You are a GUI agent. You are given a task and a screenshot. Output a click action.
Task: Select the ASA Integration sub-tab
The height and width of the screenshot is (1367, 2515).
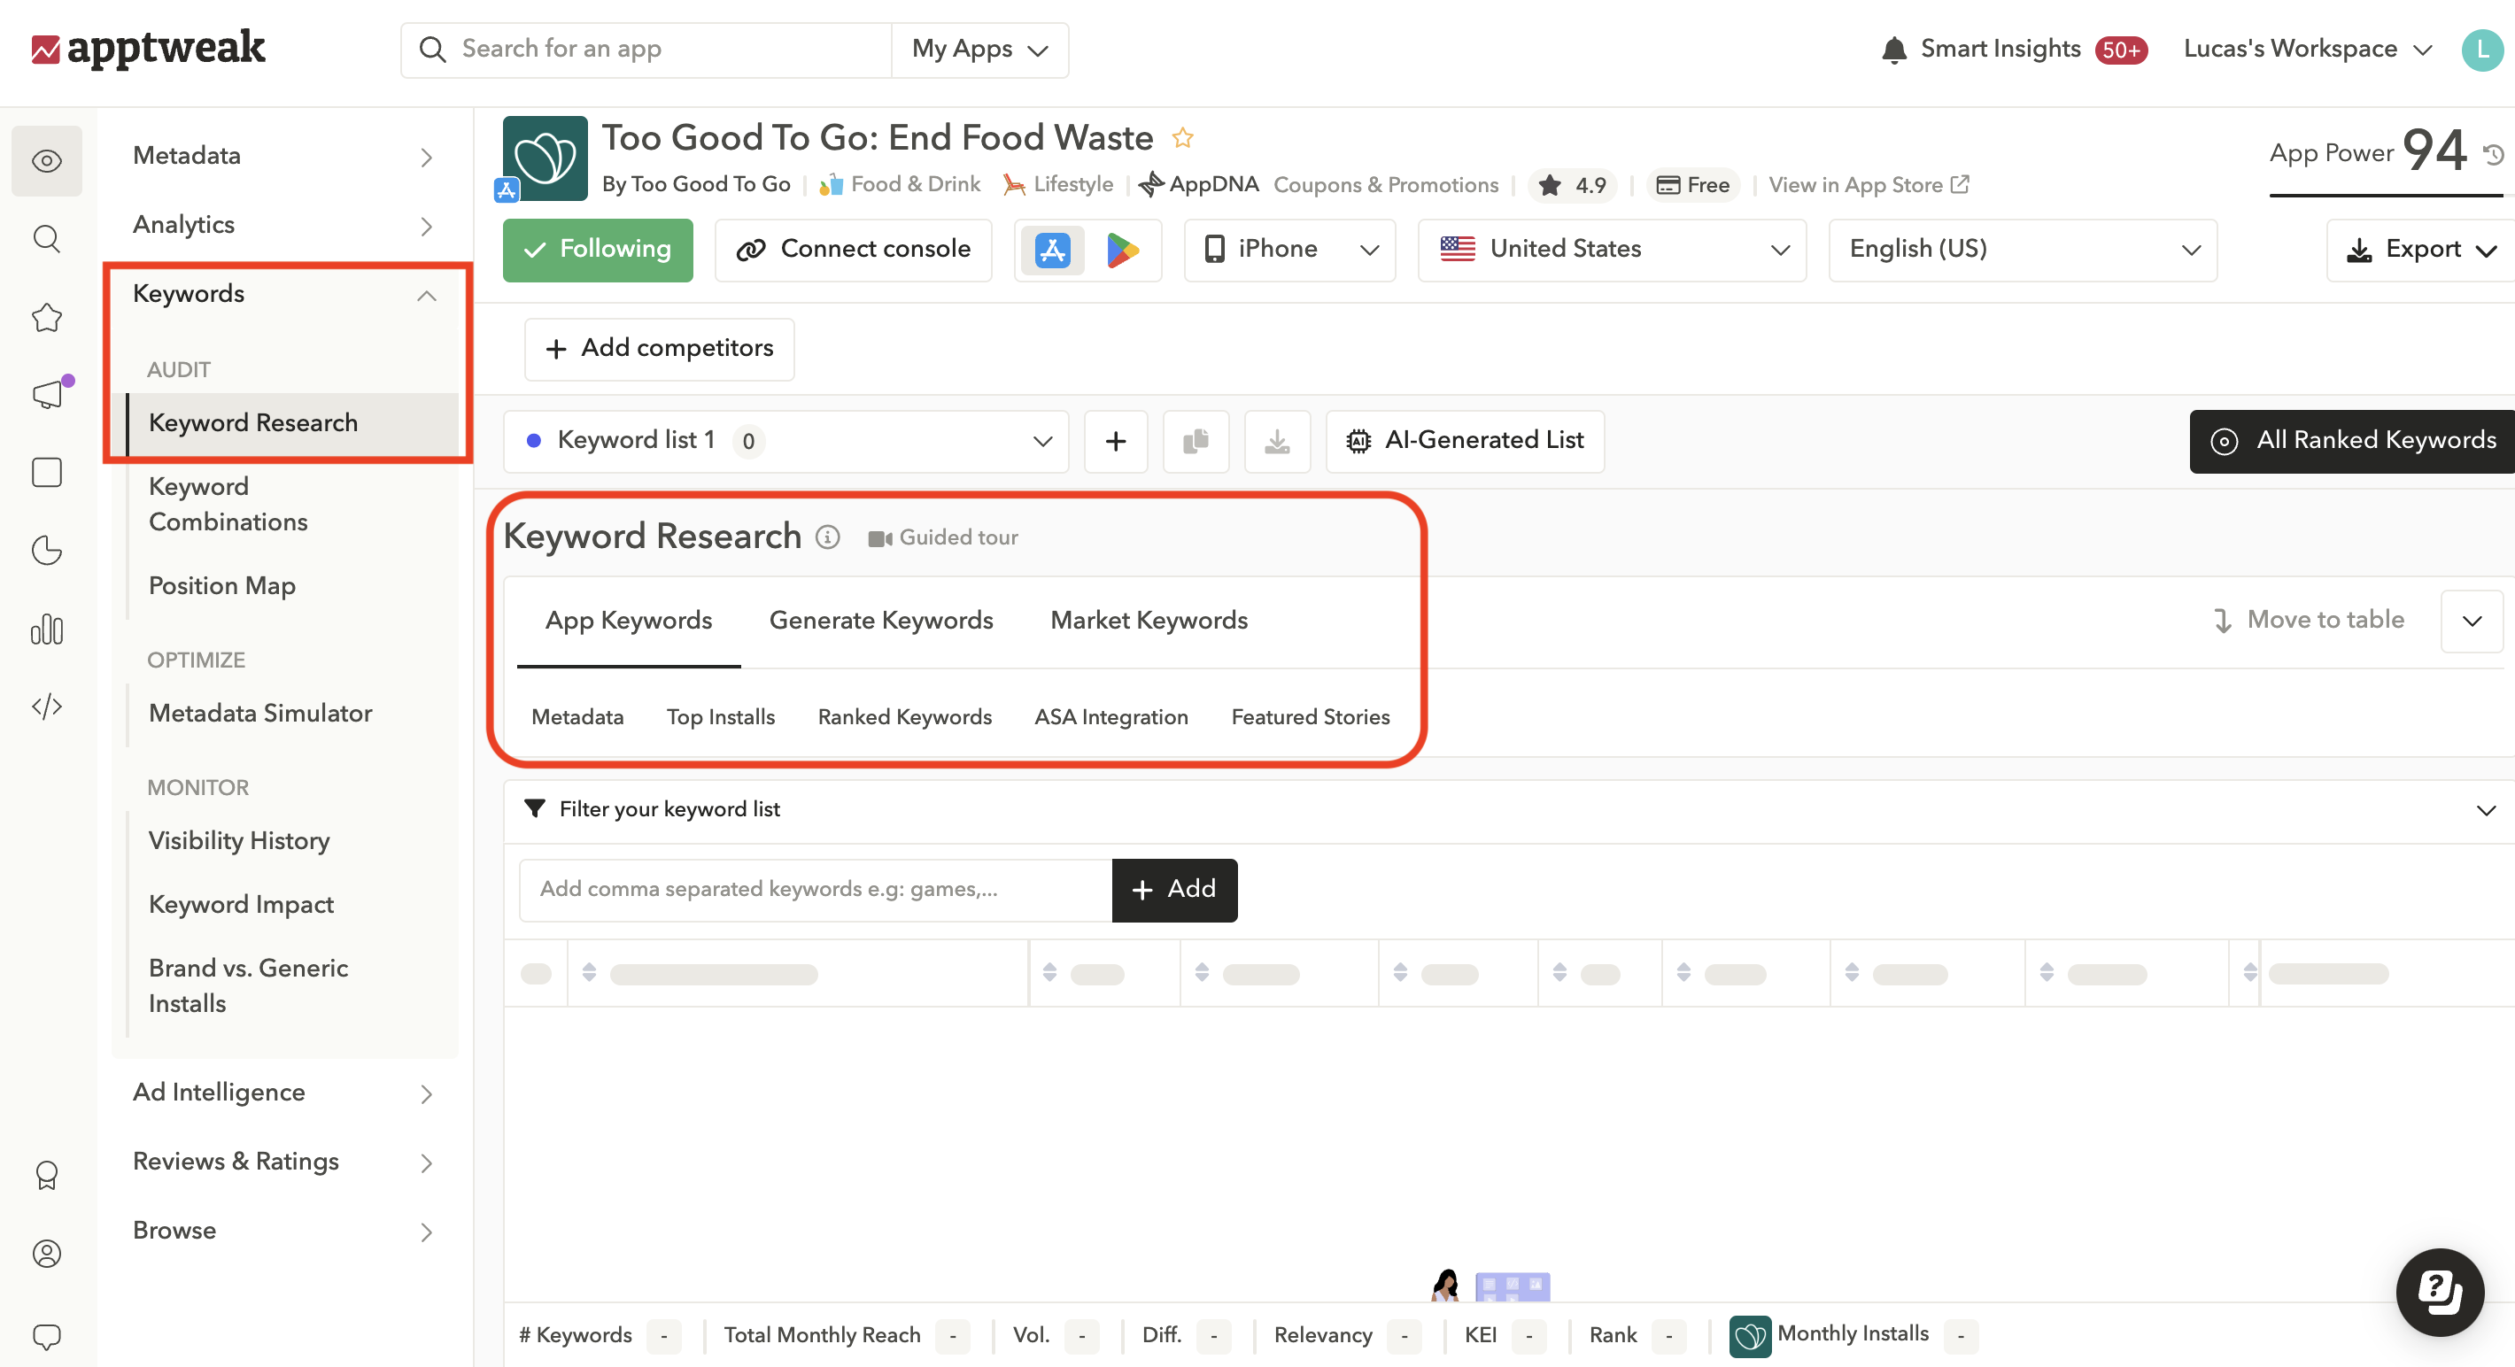coord(1111,718)
